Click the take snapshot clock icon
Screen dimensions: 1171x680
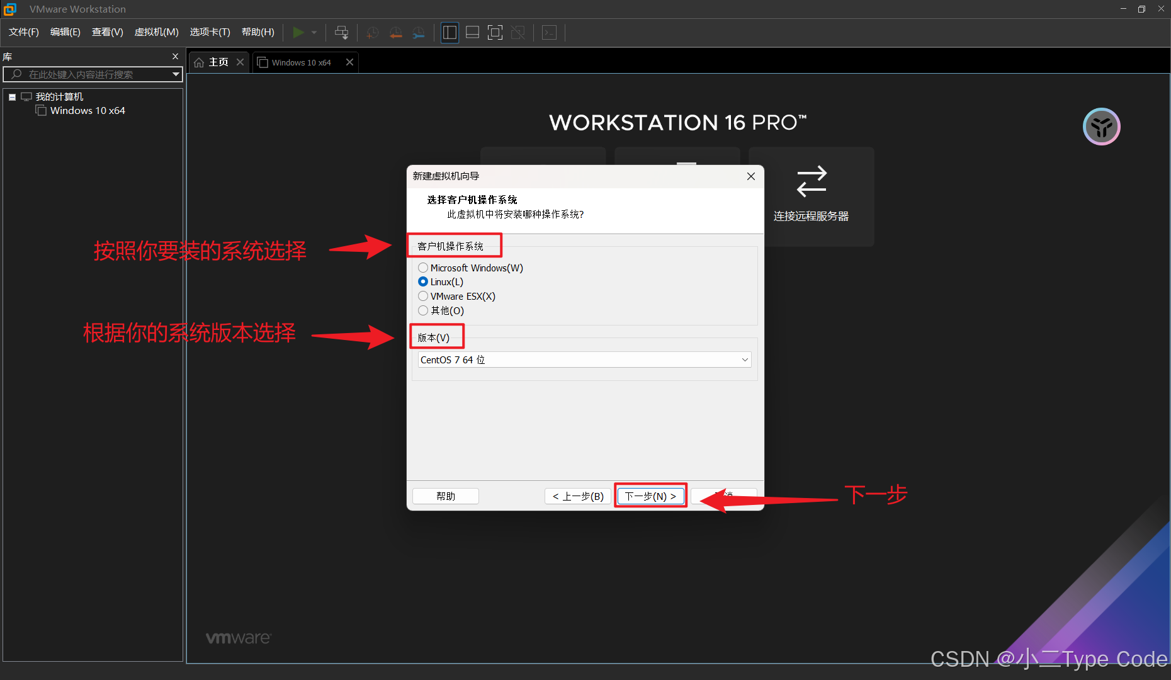coord(373,32)
